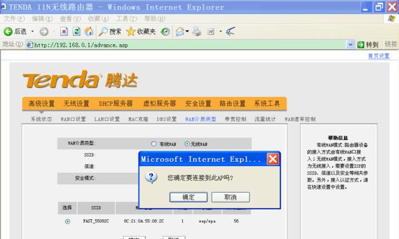Open MAC克隆 submenu item
Viewport: 399px width, 239px height.
[138, 119]
